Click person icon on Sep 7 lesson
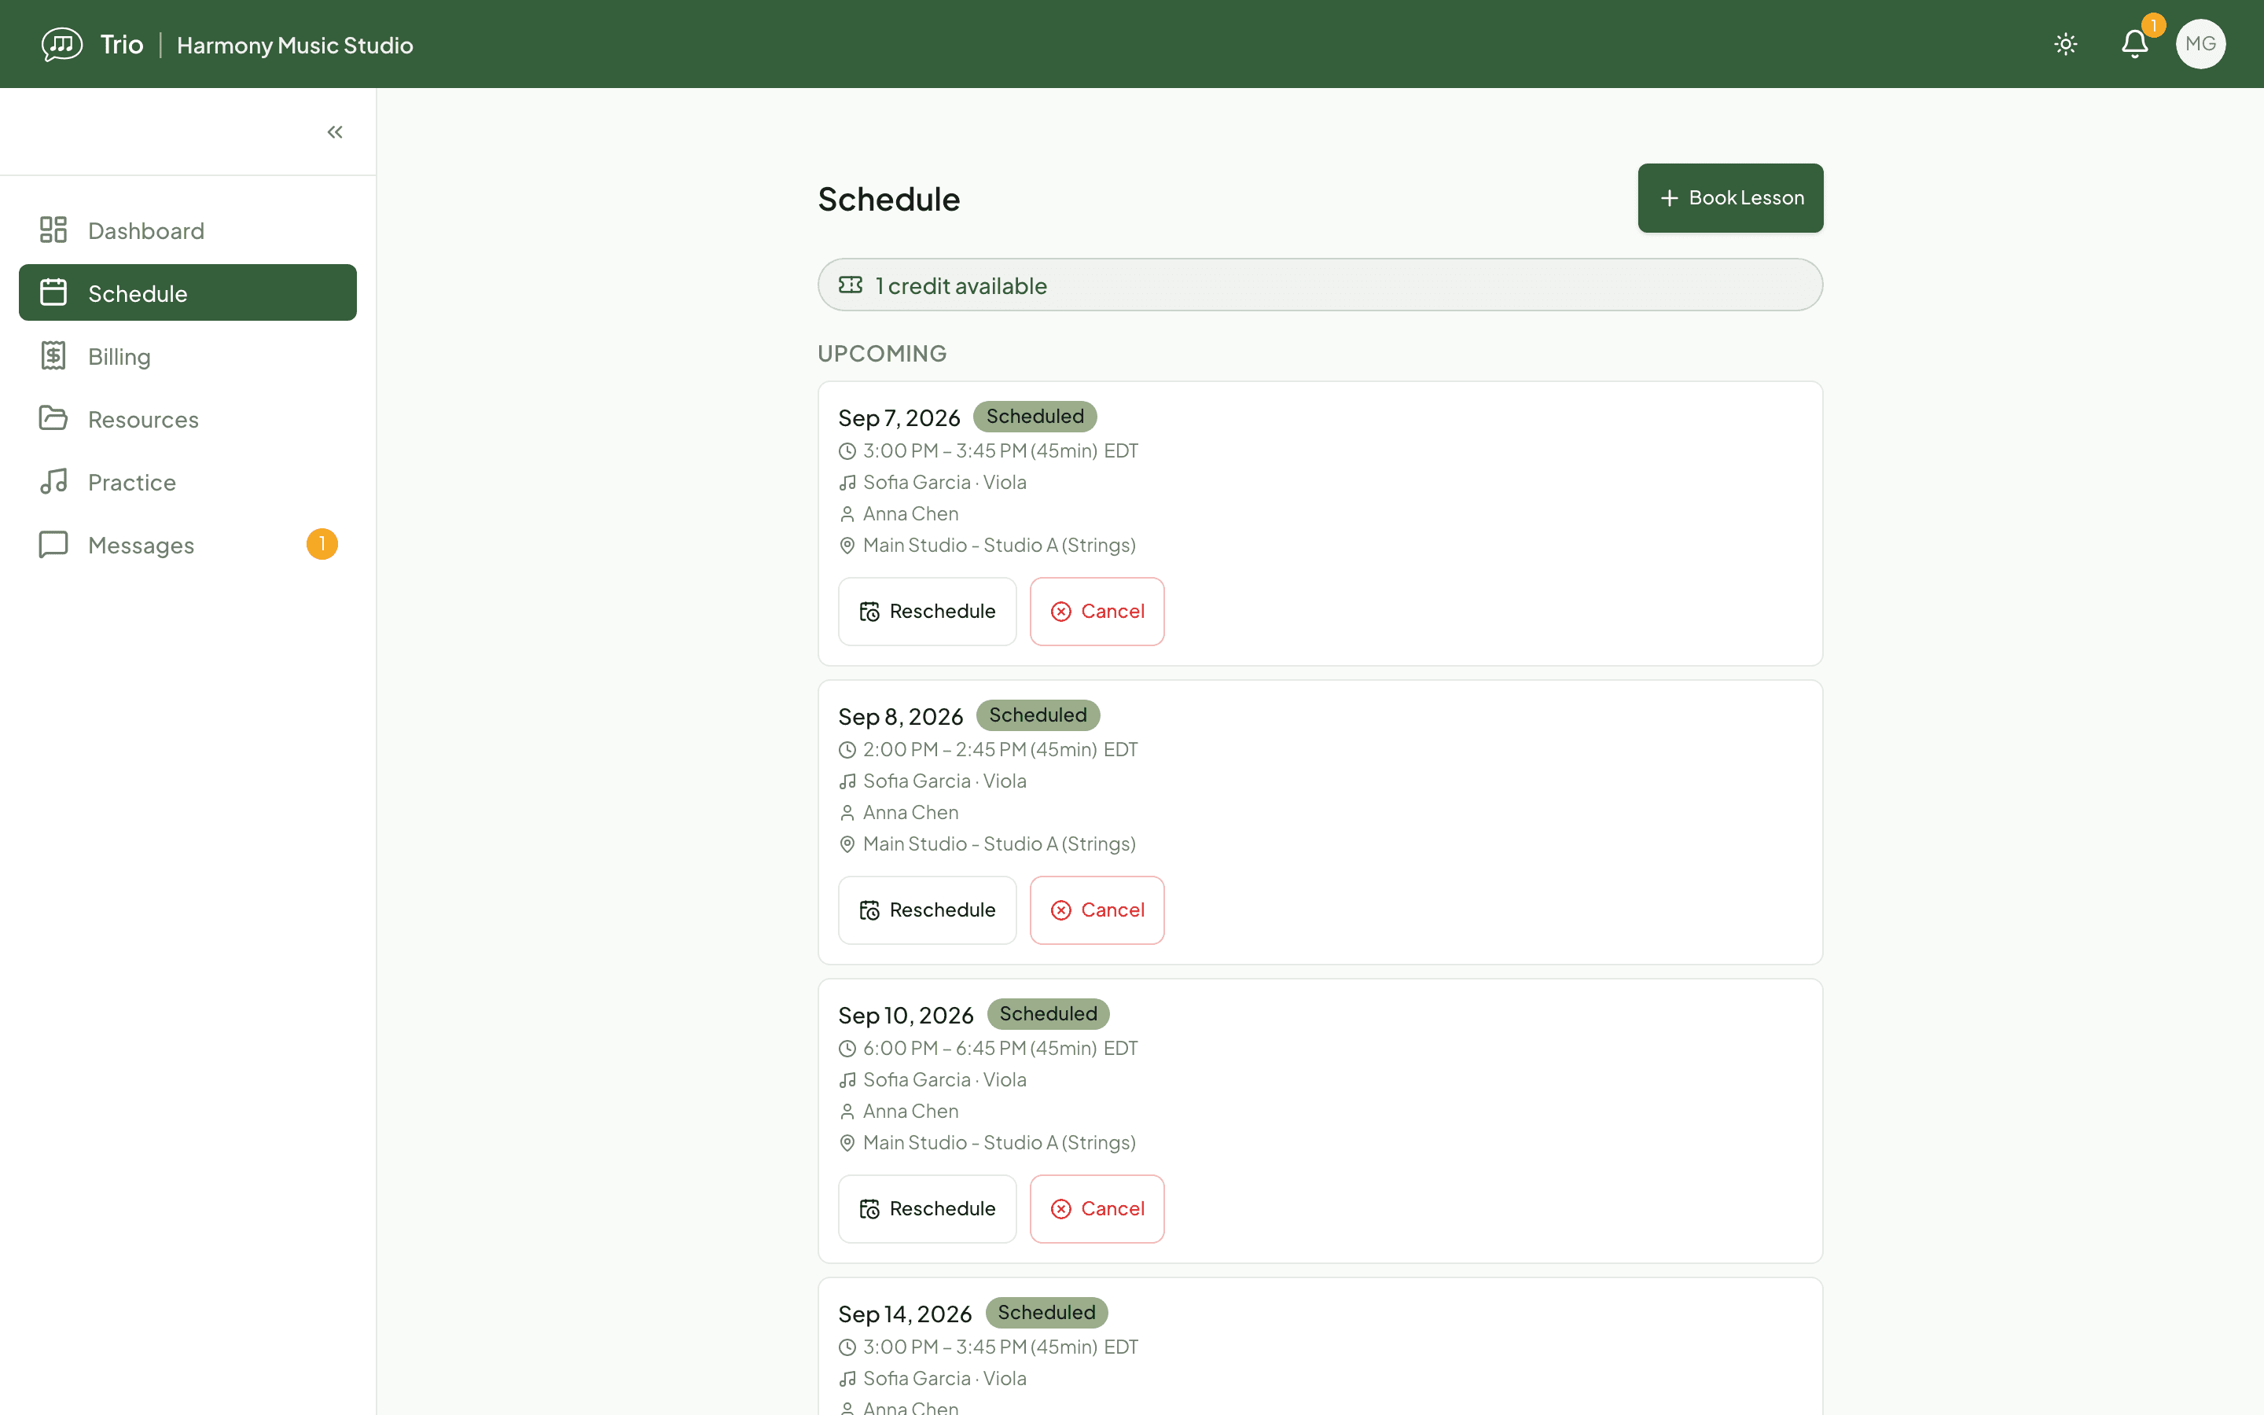 [x=847, y=514]
